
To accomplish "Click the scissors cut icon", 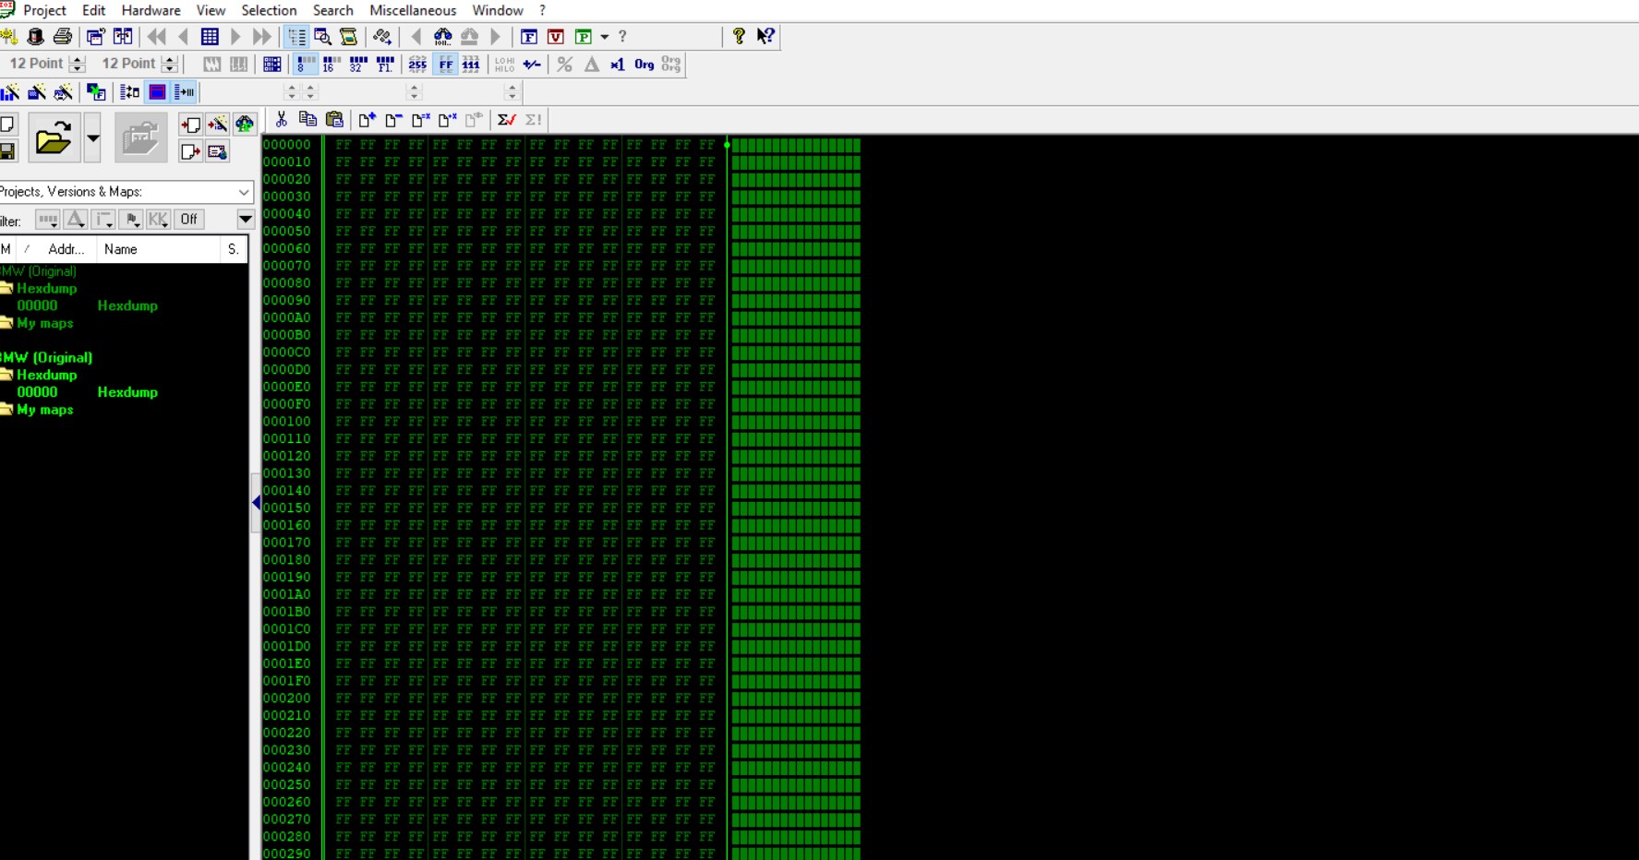I will click(281, 120).
